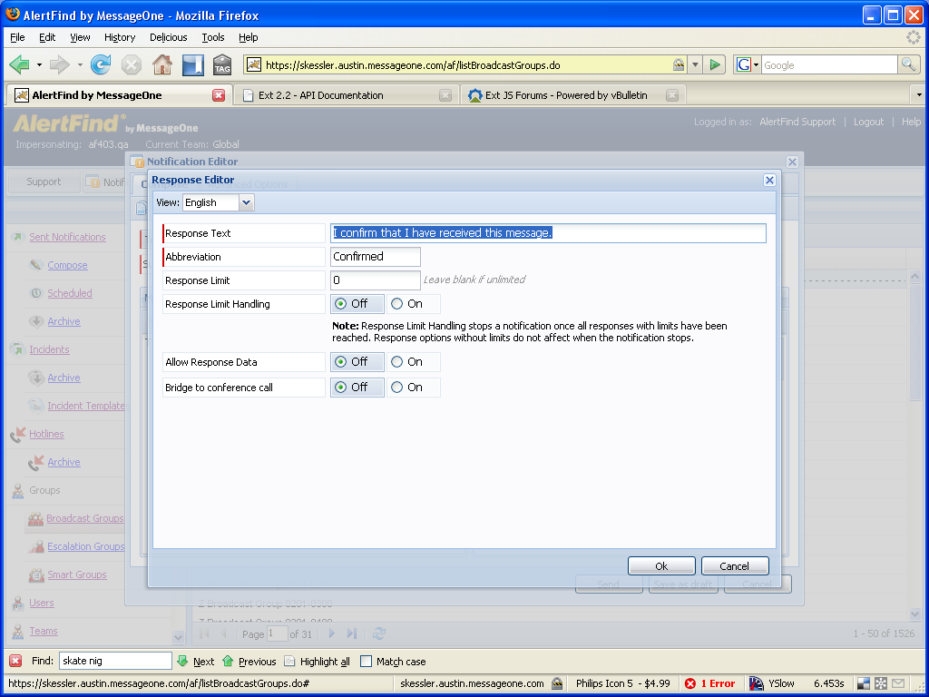Click the Highlight all icon
Screen dimensions: 929x697
(x=289, y=661)
